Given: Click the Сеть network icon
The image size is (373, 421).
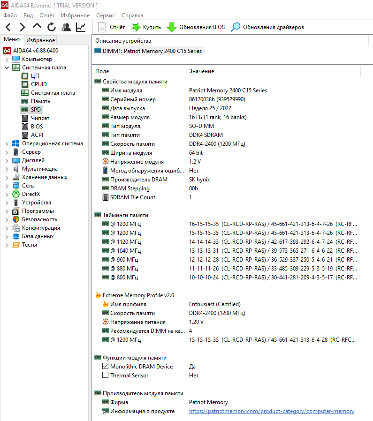Looking at the screenshot, I should tap(16, 186).
